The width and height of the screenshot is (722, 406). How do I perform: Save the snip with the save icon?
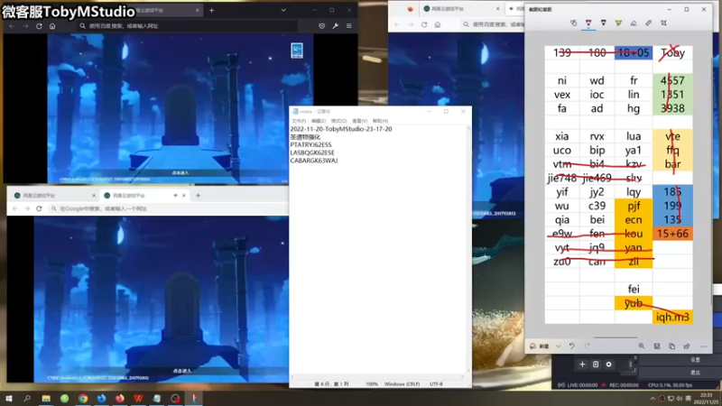click(657, 346)
